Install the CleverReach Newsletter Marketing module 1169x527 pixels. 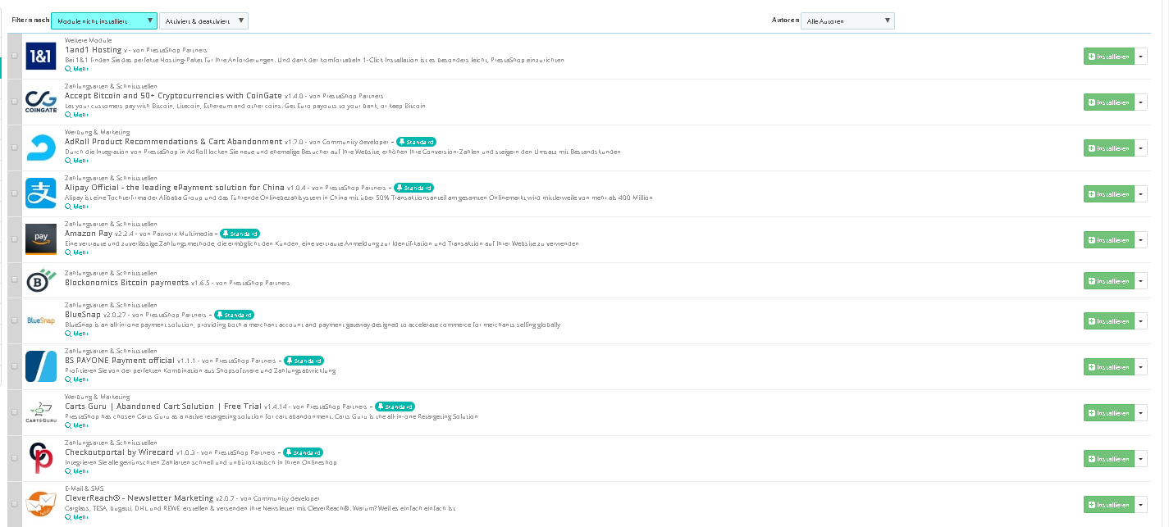(x=1108, y=505)
